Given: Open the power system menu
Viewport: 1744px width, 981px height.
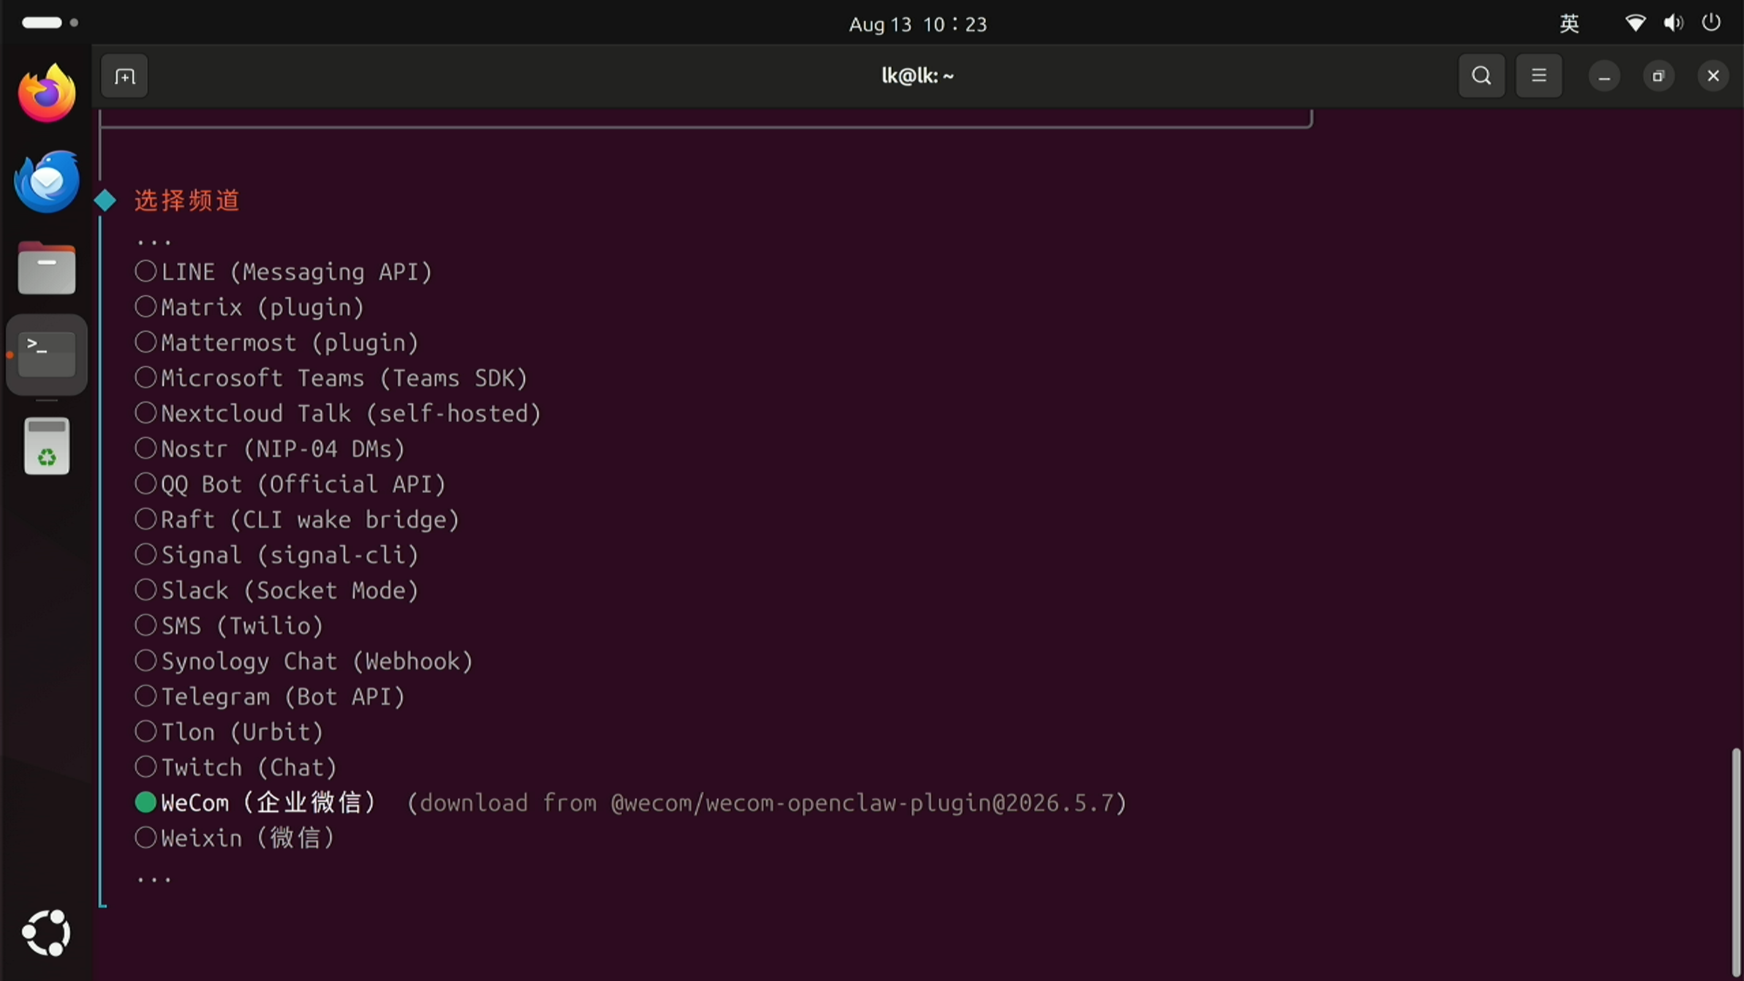Looking at the screenshot, I should point(1711,23).
